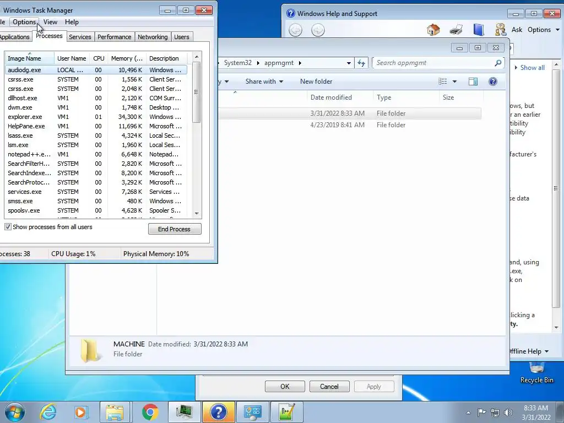Open the Control Panel taskbar icon
564x423 pixels.
click(x=252, y=412)
